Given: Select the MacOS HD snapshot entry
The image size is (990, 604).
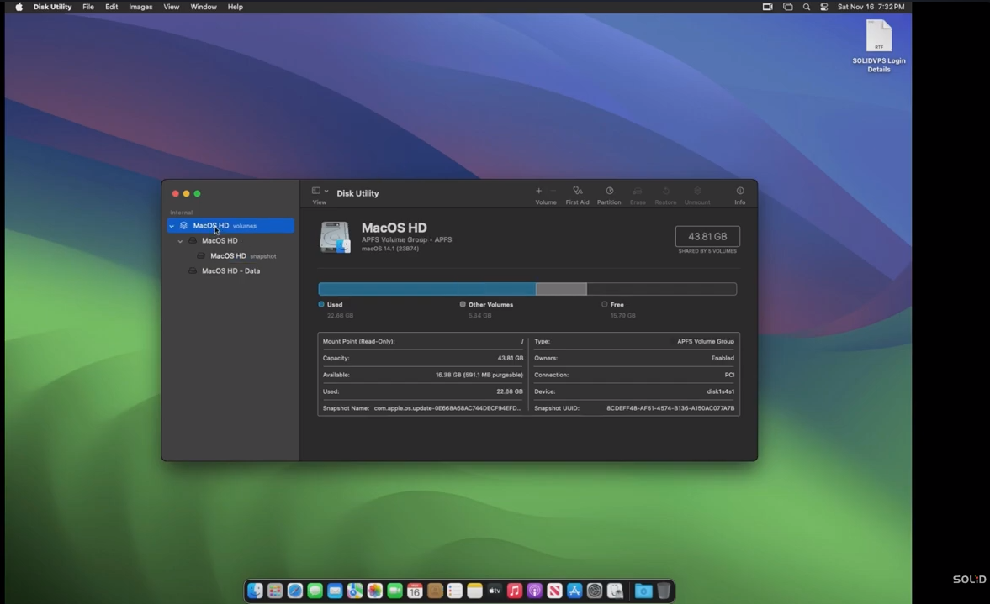Looking at the screenshot, I should point(228,256).
